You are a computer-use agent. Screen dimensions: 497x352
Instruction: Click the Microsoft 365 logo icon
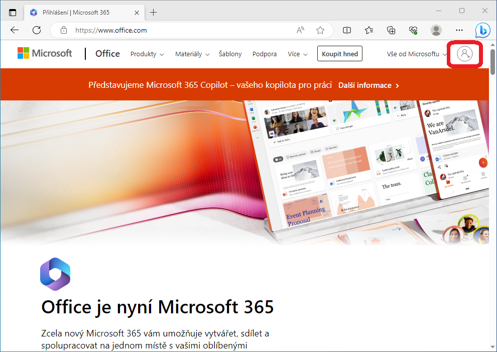[x=55, y=274]
